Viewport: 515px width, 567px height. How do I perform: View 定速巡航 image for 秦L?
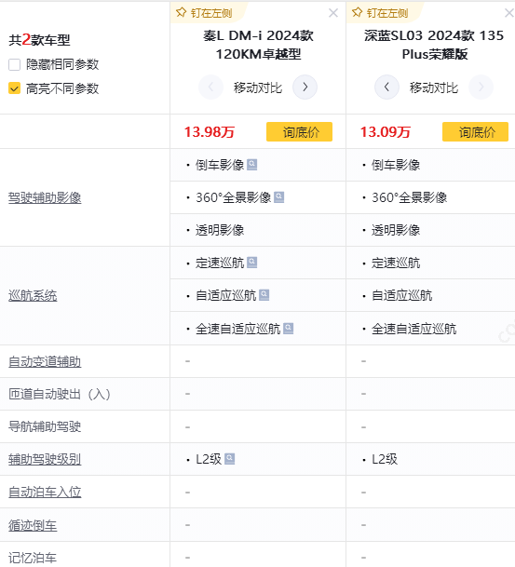tap(252, 263)
